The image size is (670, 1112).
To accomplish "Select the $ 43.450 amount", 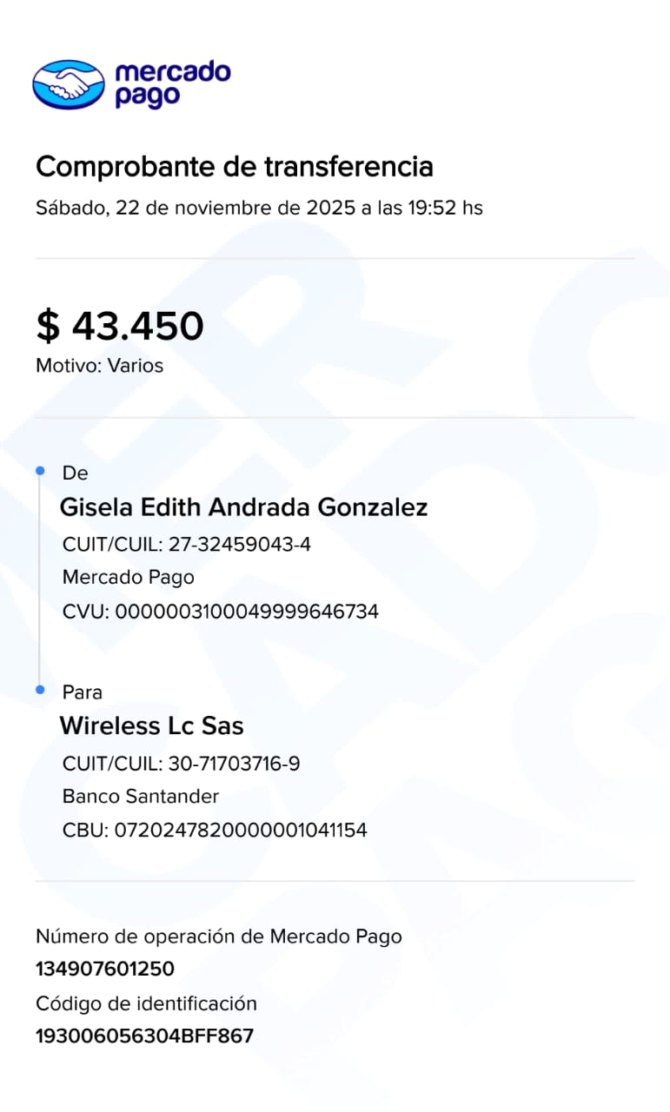I will 120,326.
